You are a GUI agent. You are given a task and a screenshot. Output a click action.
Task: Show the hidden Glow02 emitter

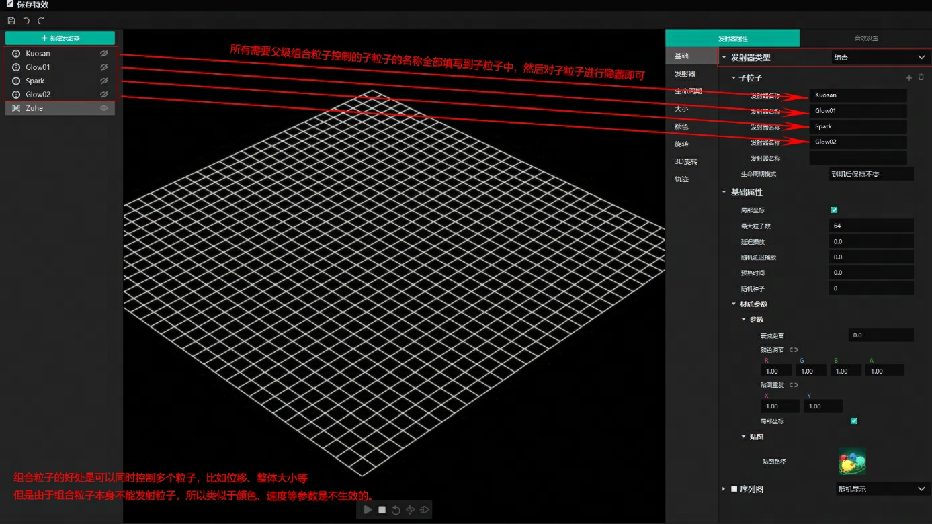(x=104, y=95)
